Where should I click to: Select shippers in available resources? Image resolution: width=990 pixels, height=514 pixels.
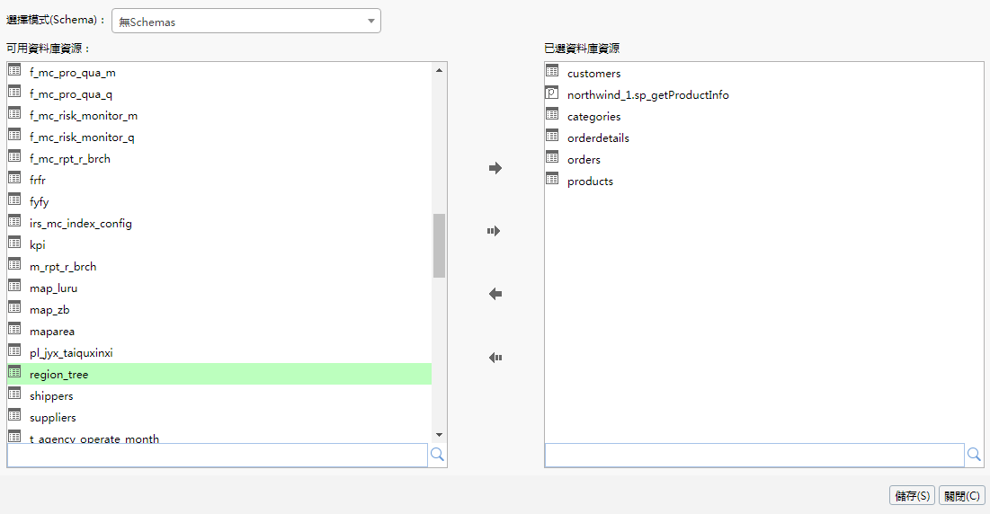pos(51,396)
